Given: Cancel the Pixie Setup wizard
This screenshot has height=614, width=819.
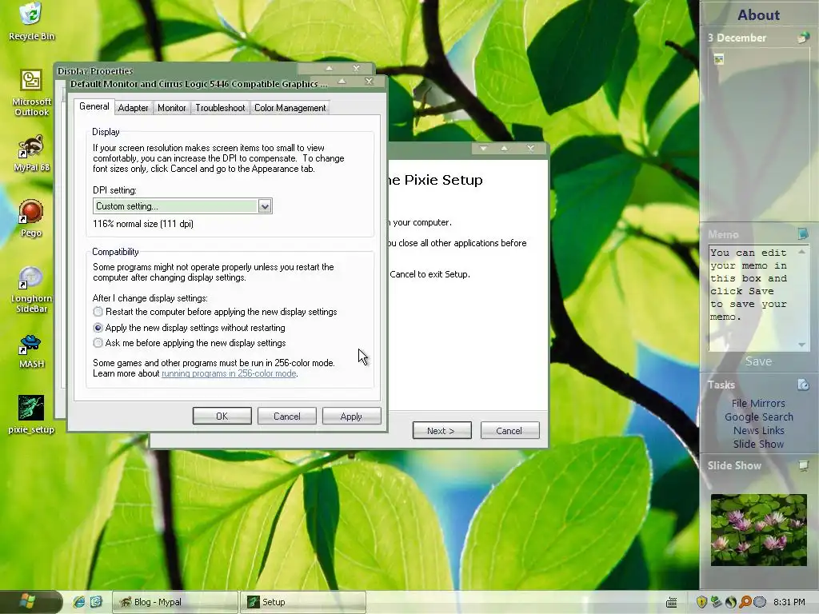Looking at the screenshot, I should pos(509,431).
